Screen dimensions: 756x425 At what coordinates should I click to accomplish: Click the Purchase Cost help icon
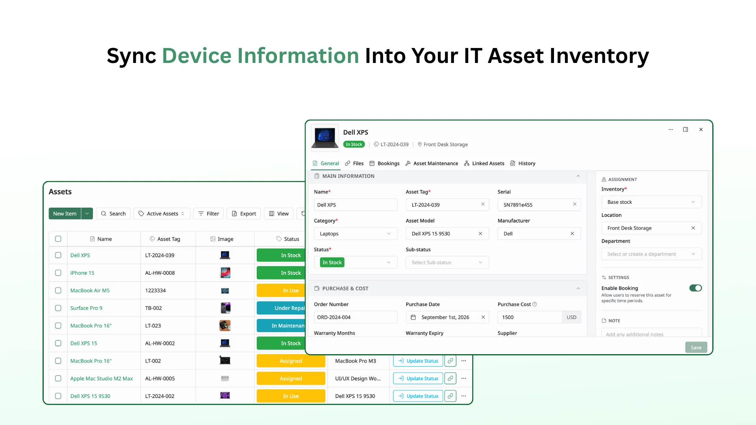click(x=535, y=304)
